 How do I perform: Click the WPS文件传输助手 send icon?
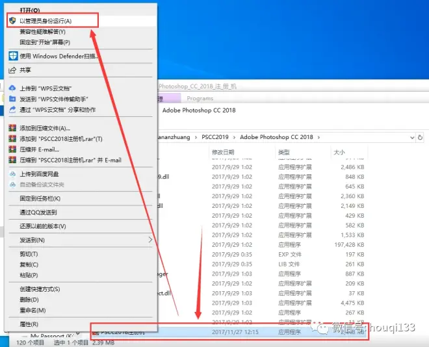[12, 99]
